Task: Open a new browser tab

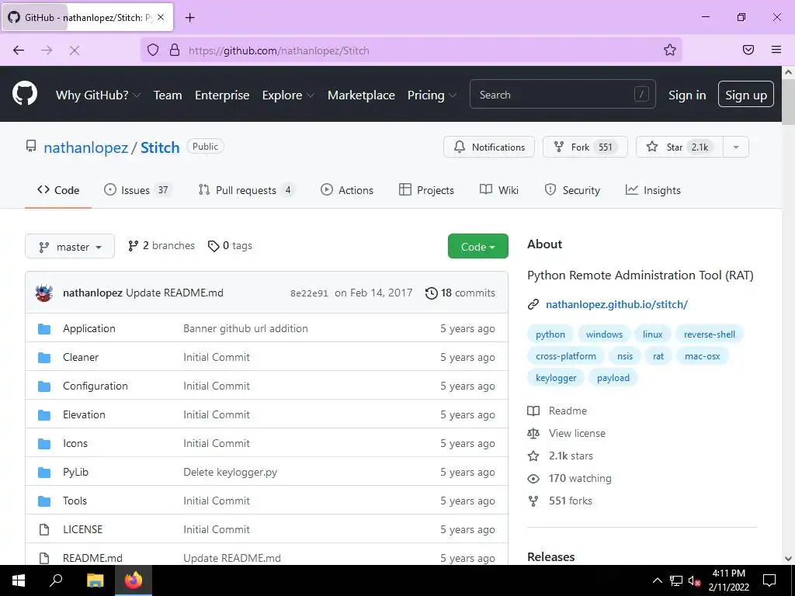Action: pos(189,18)
